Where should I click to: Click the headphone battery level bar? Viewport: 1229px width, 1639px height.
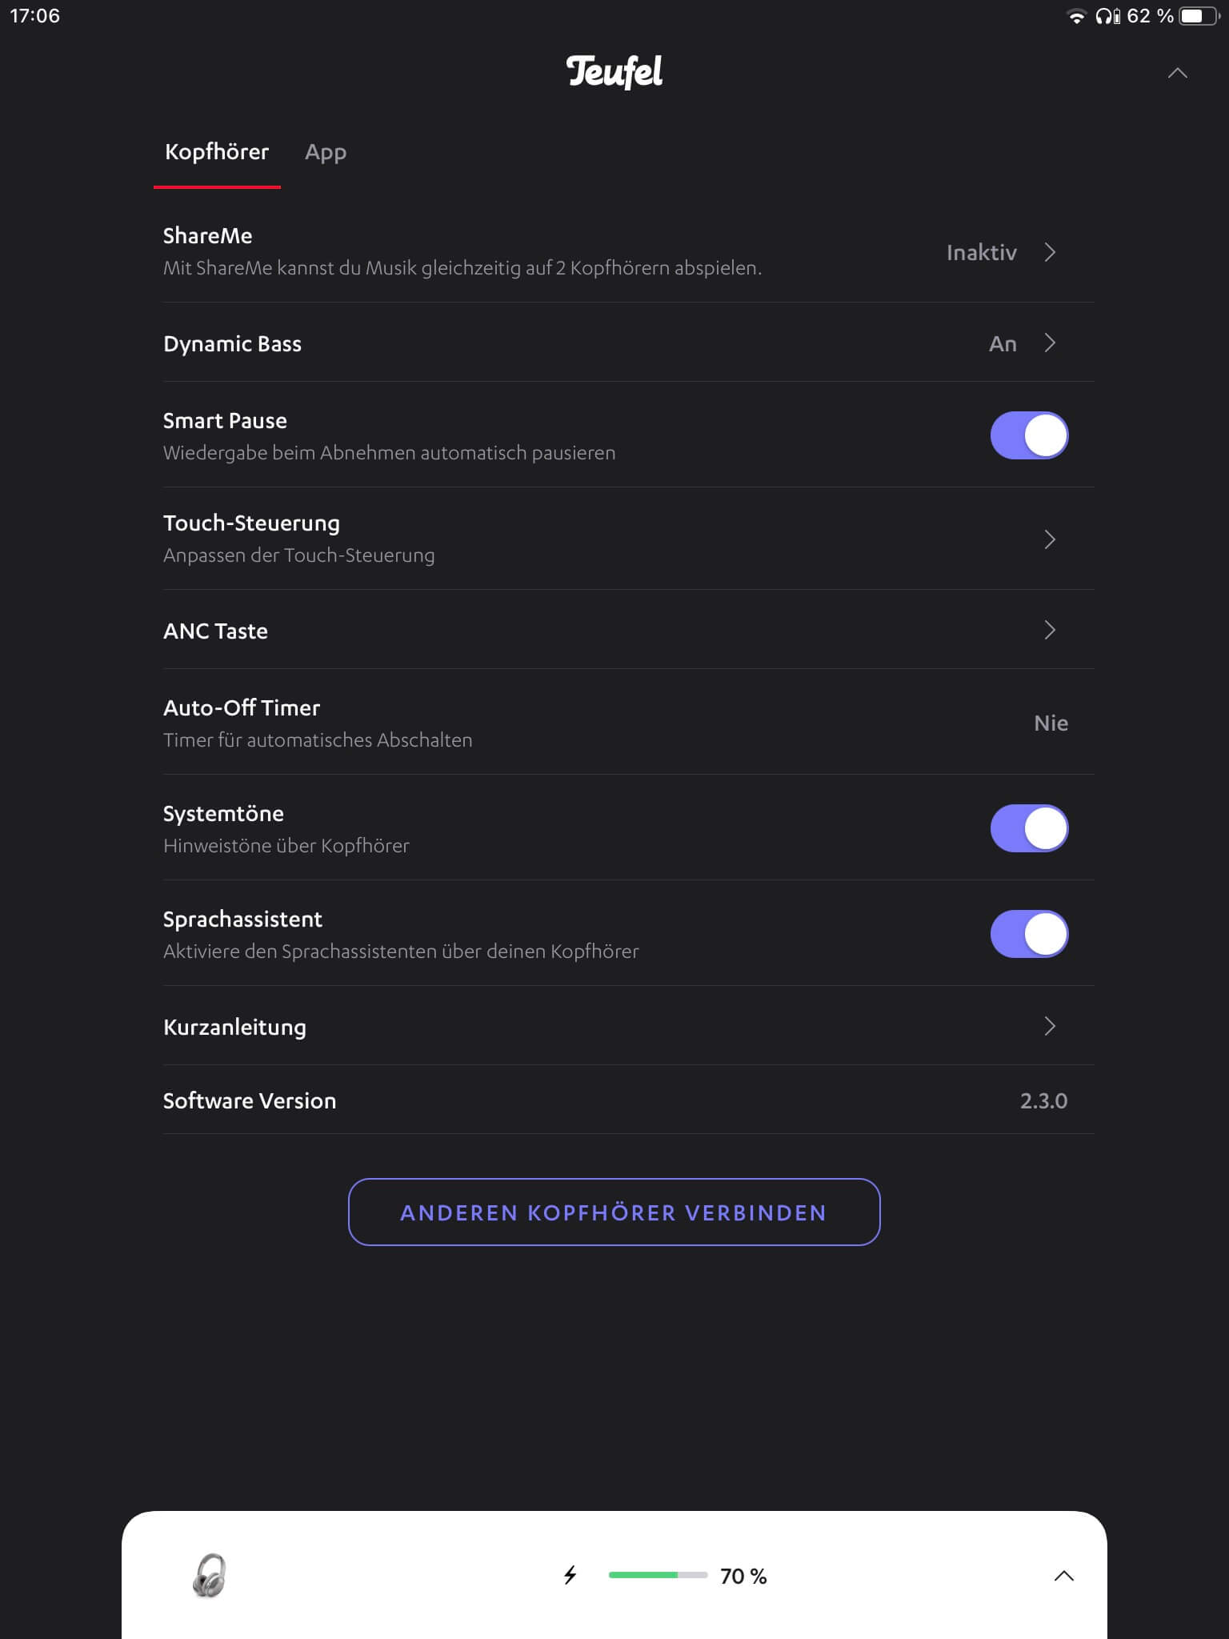point(658,1575)
